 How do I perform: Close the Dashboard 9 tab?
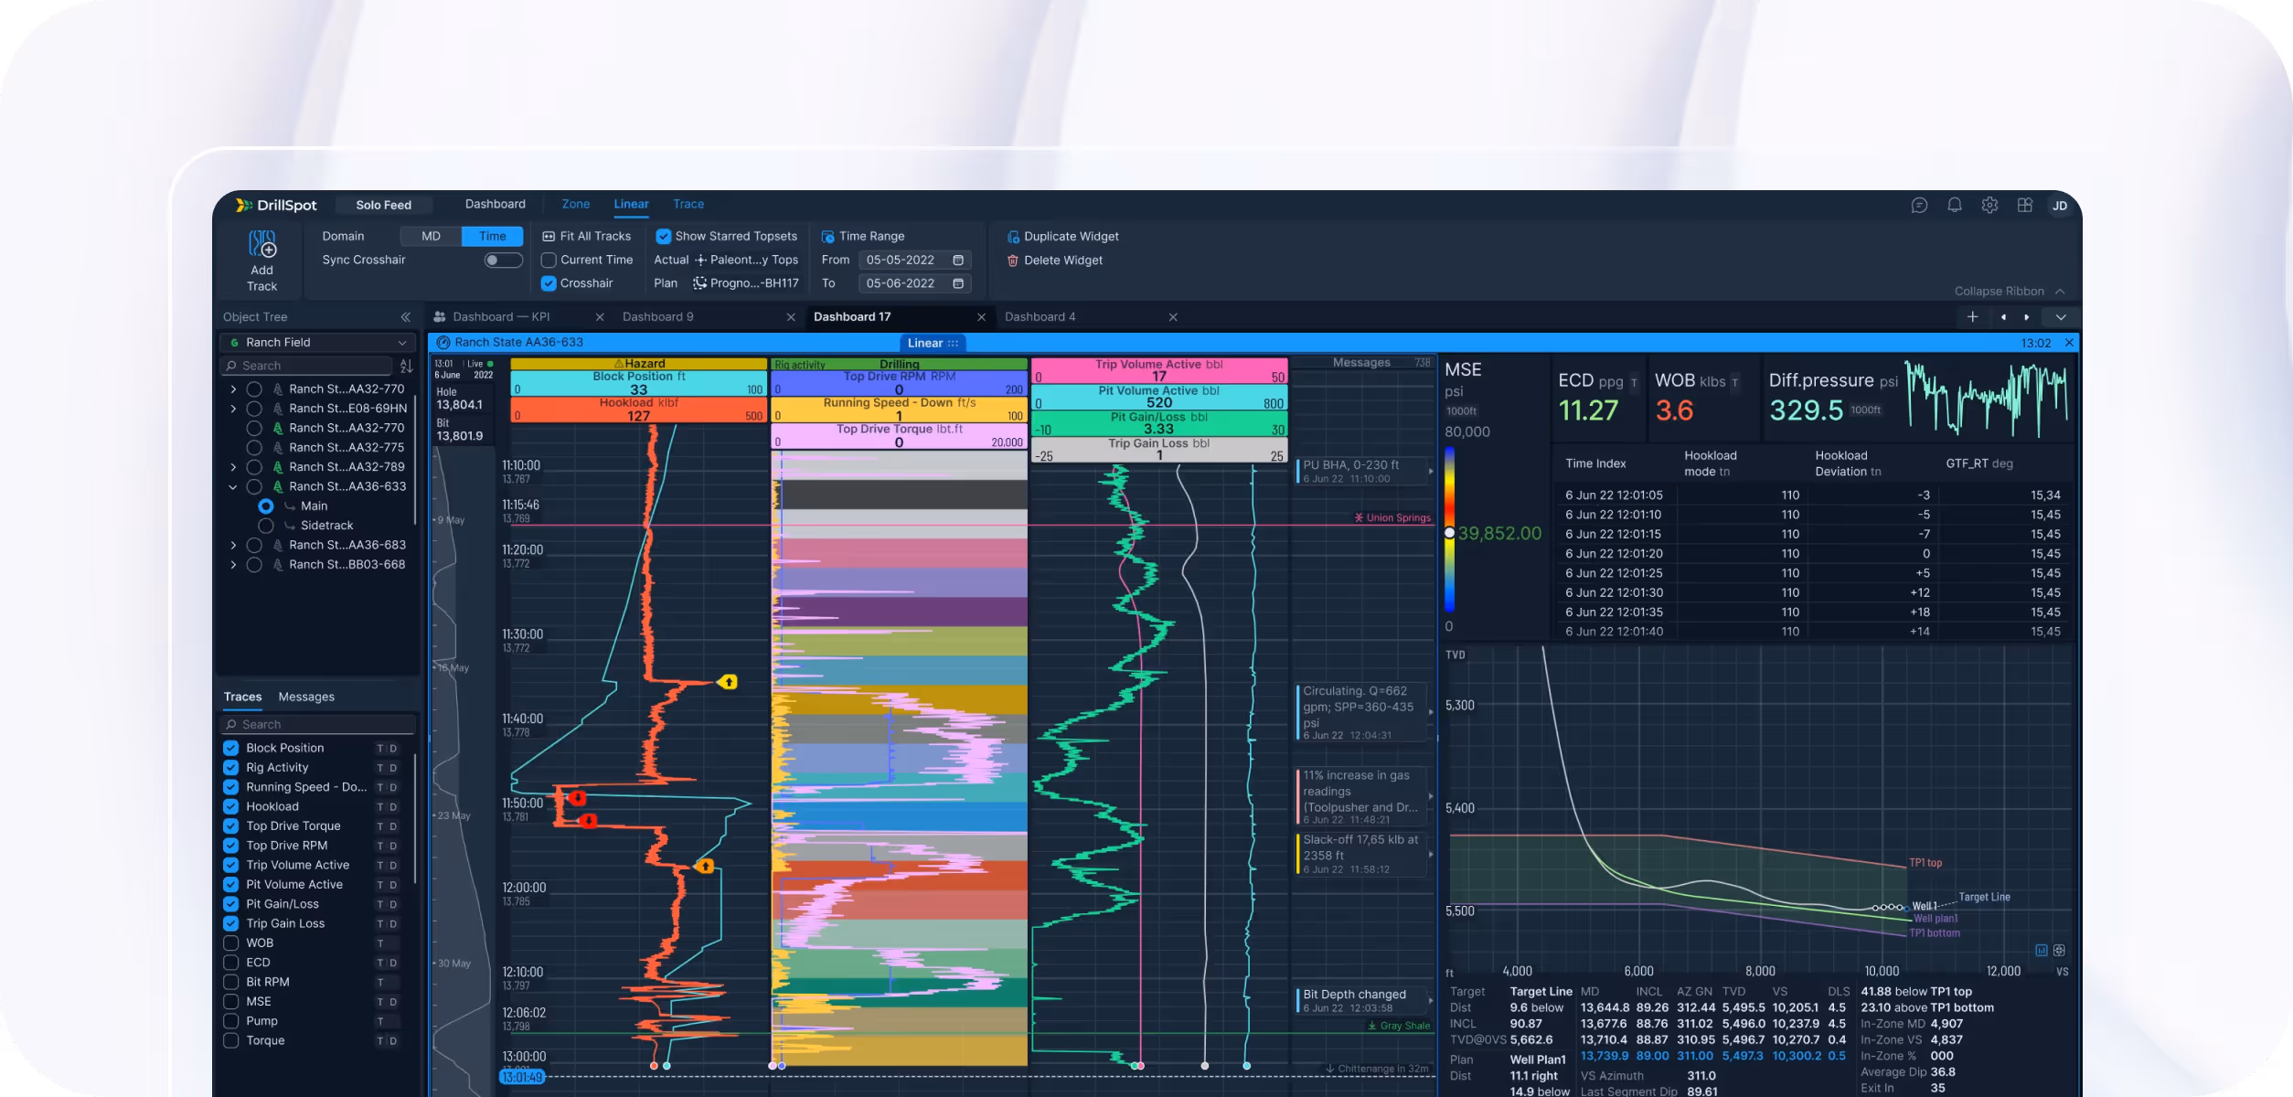pos(791,317)
